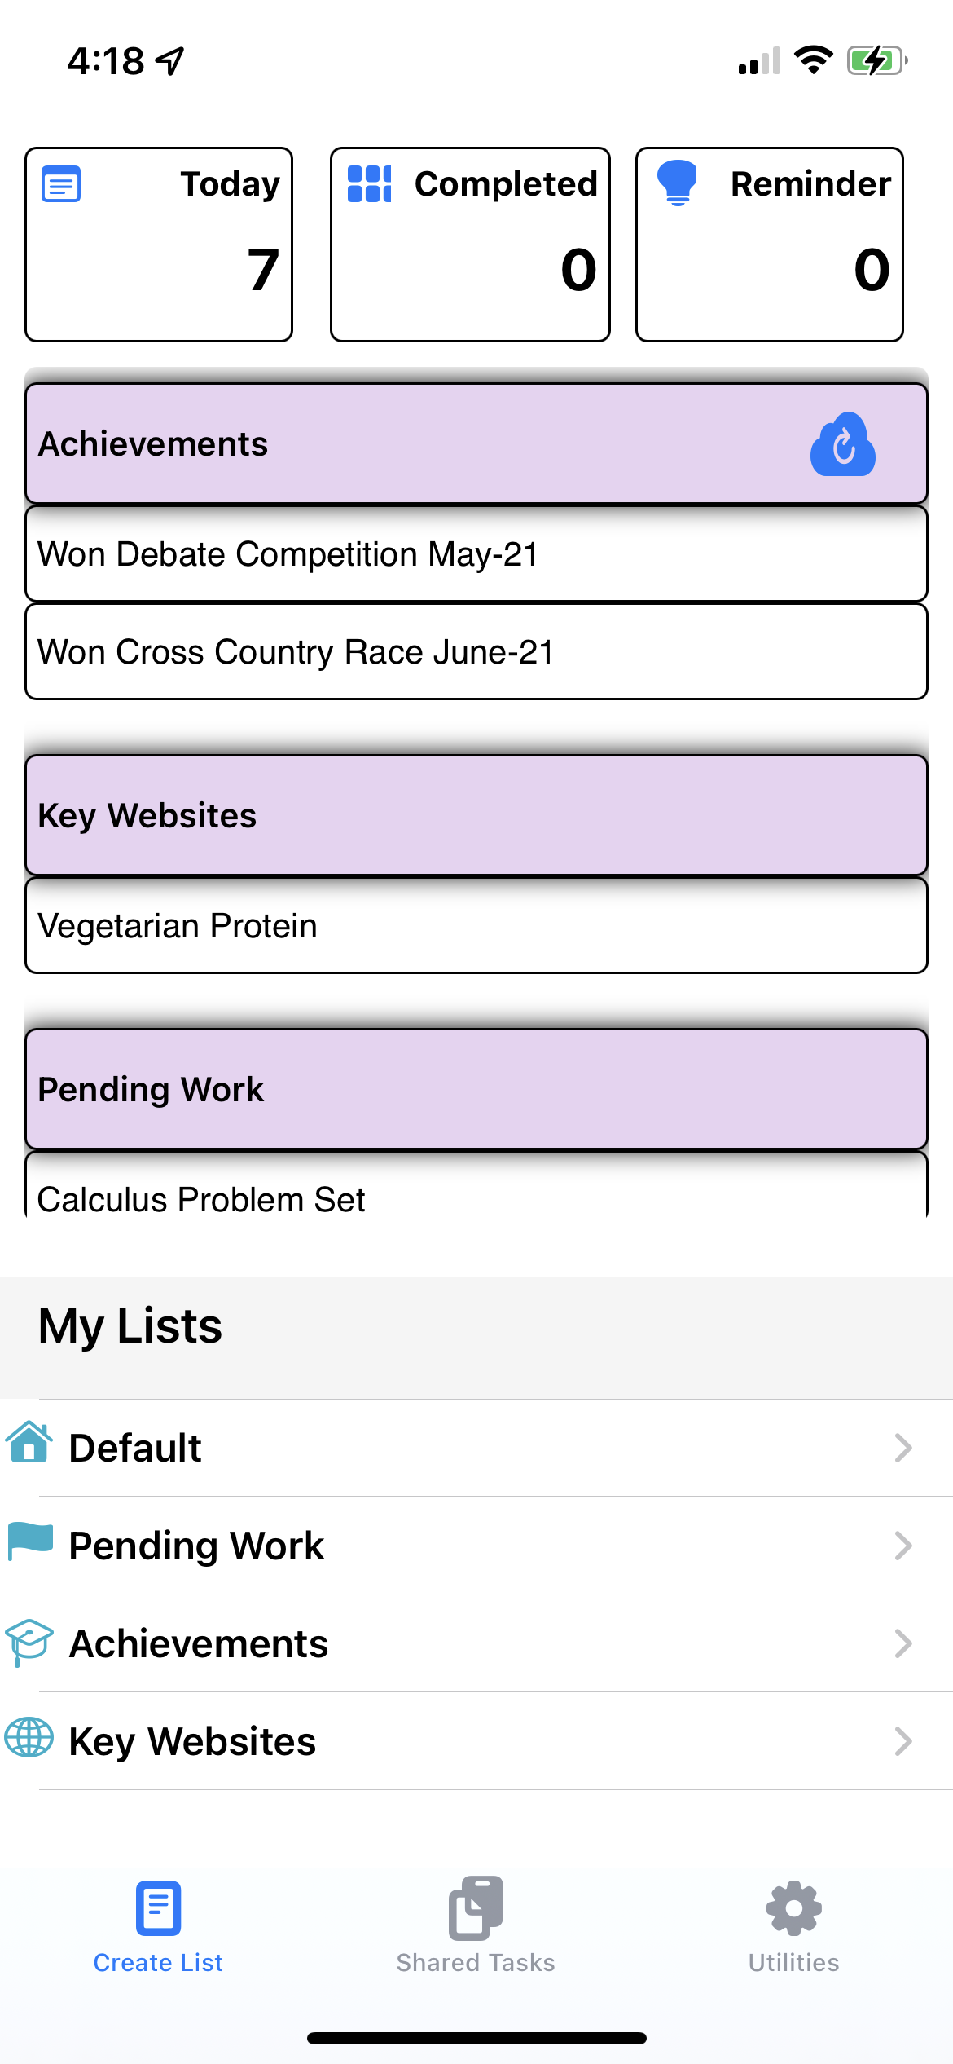Expand Pending Work list via its chevron

point(902,1546)
